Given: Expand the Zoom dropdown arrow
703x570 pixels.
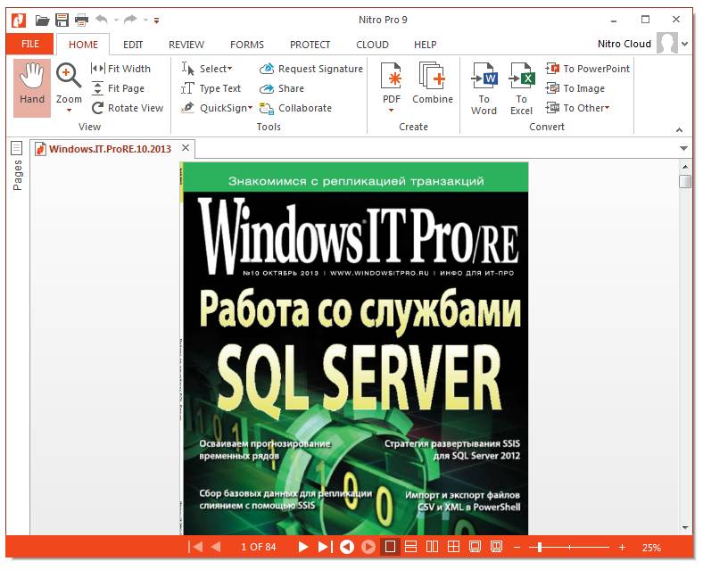Looking at the screenshot, I should point(69,111).
